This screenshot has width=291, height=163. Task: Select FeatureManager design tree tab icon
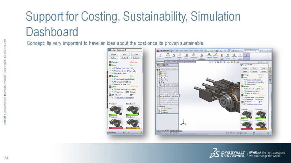click(x=158, y=65)
